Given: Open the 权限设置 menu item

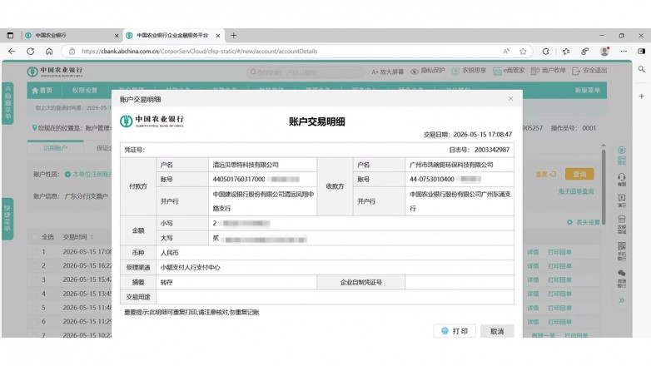Looking at the screenshot, I should click(85, 90).
